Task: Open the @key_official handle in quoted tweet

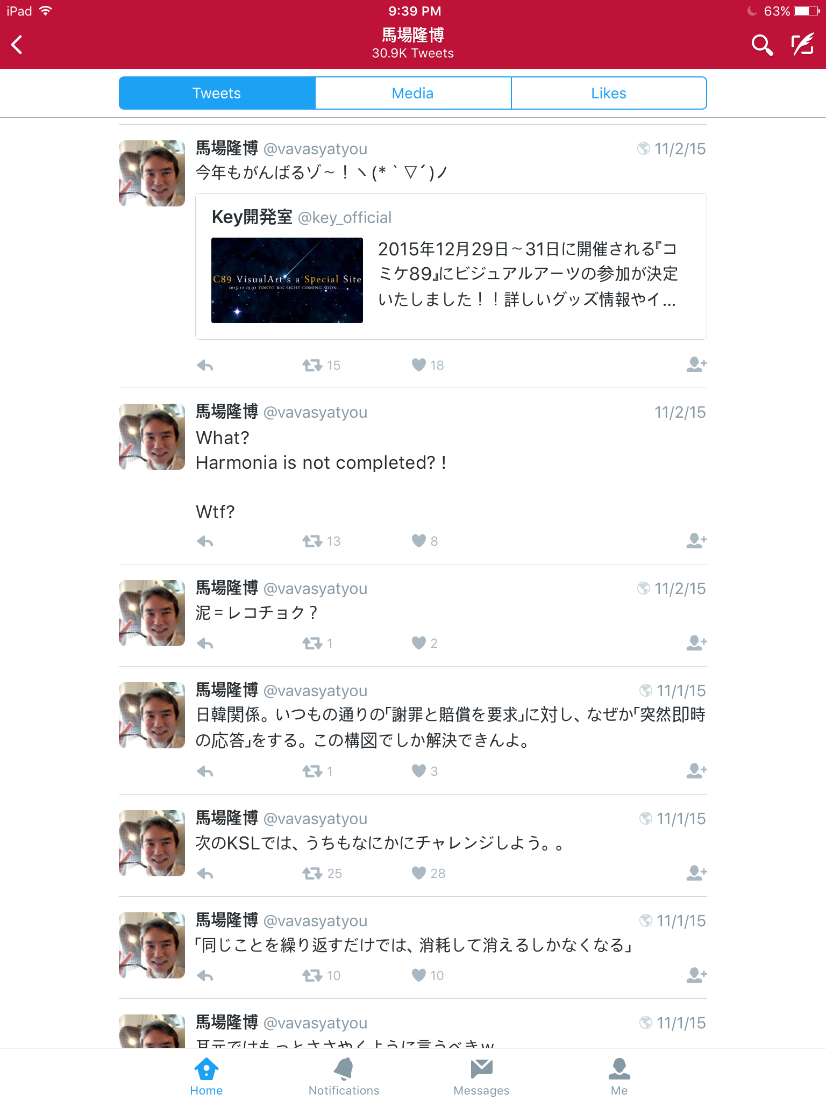Action: 345,218
